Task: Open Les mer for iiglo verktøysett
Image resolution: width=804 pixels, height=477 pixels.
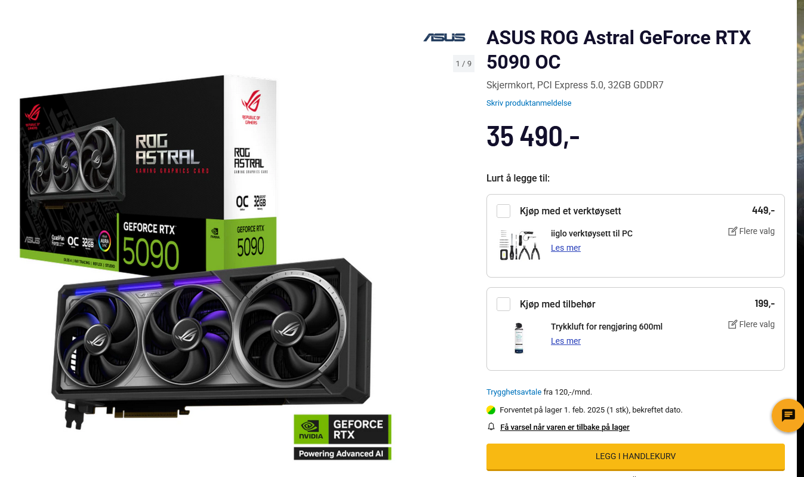Action: click(x=566, y=248)
